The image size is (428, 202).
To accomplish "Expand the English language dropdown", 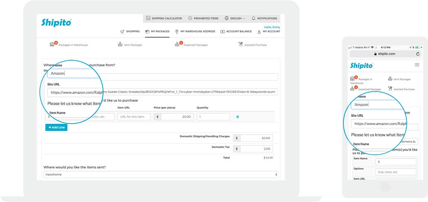I will (235, 18).
